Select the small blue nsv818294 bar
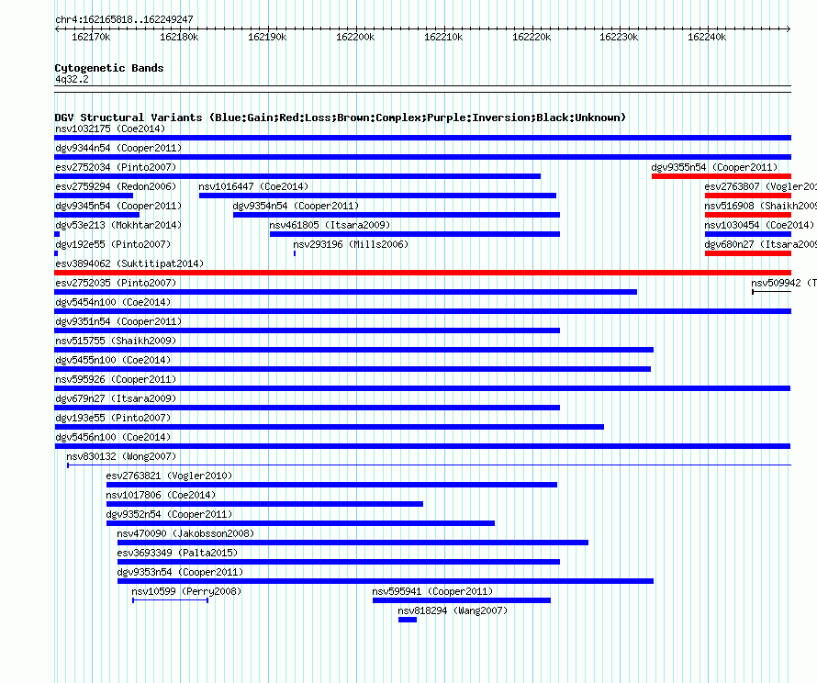 coord(408,620)
